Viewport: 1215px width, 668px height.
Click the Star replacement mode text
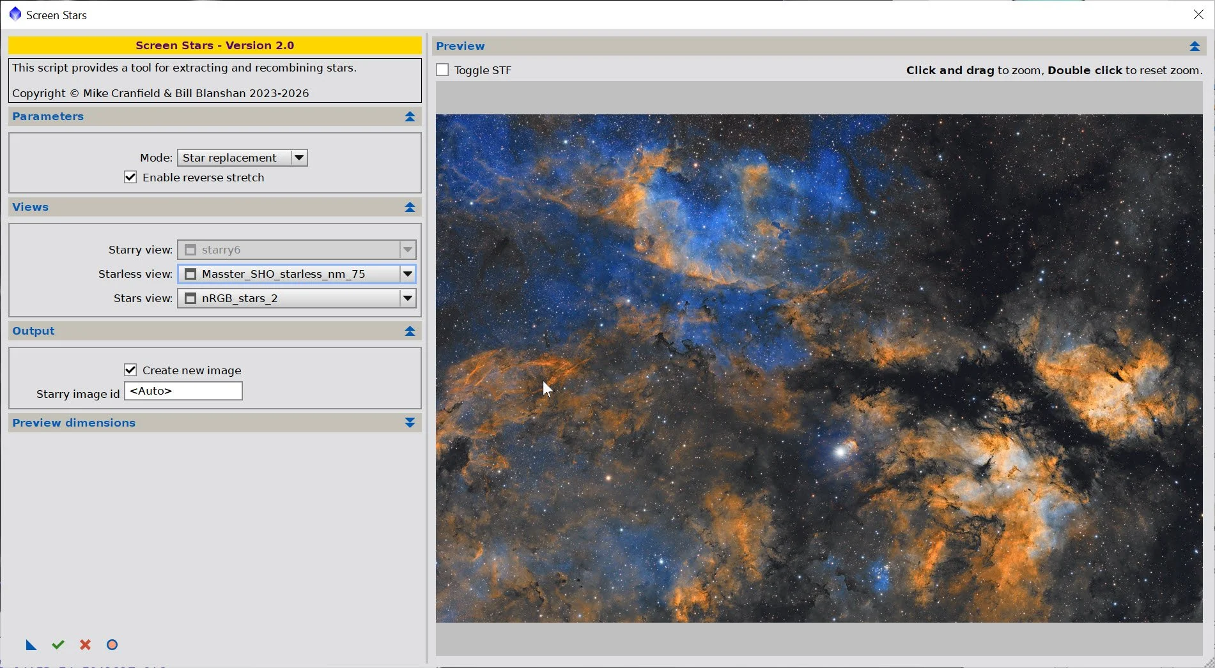[x=229, y=157]
